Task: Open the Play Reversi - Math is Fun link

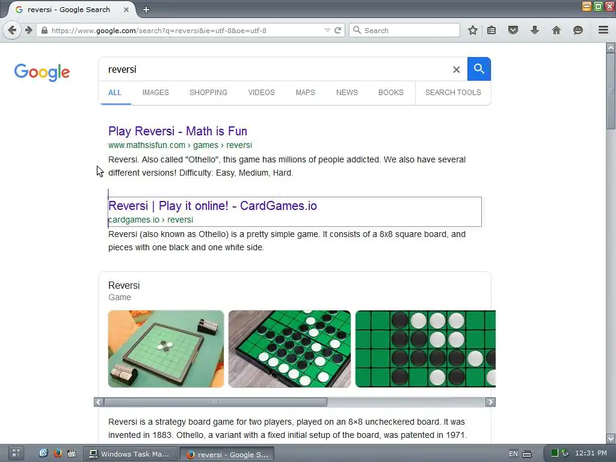Action: coord(177,131)
